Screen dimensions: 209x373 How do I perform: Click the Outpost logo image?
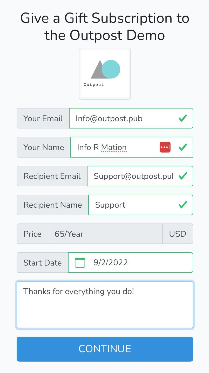(105, 74)
